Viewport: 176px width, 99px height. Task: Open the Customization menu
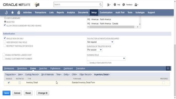pyautogui.click(x=106, y=12)
